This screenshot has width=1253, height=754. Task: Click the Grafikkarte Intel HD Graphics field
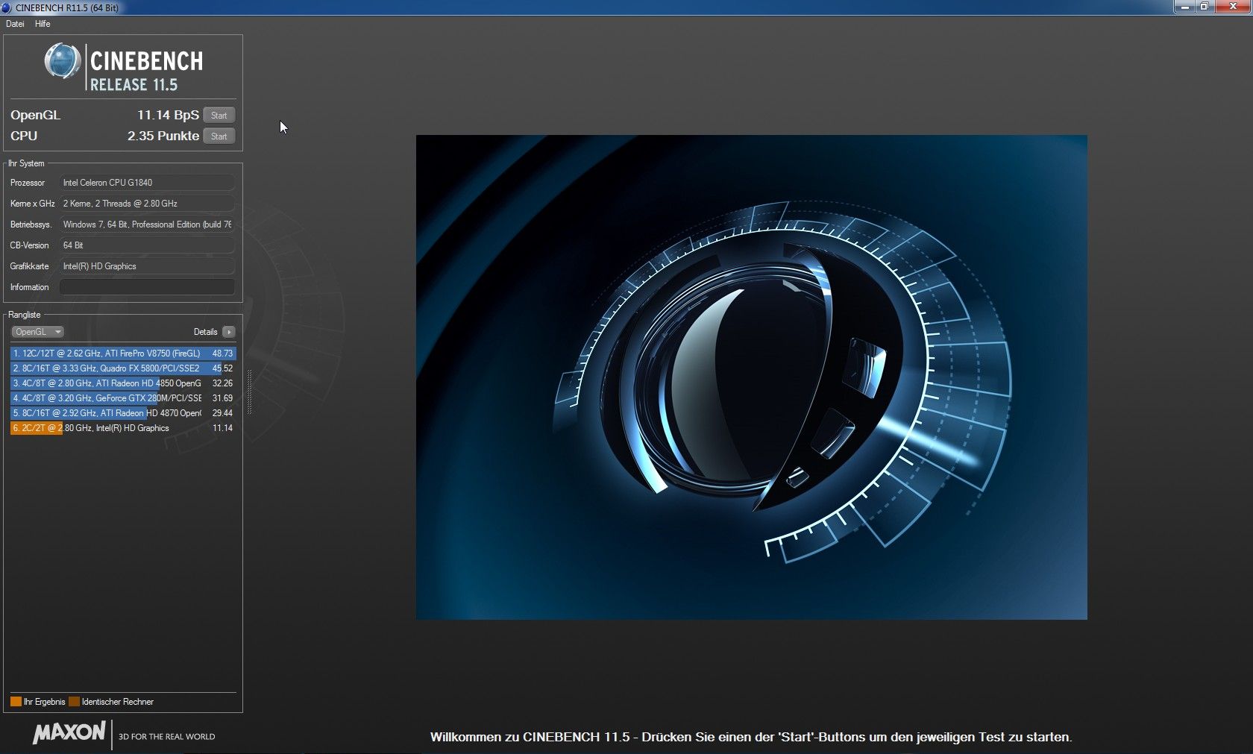pos(147,266)
